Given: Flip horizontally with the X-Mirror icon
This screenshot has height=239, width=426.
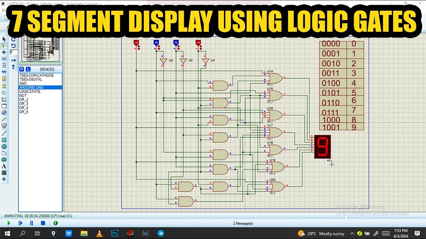Looking at the screenshot, I should click(x=13, y=60).
